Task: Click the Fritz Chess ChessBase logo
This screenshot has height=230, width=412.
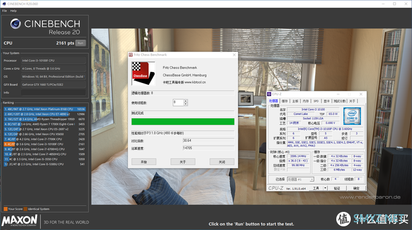Action: point(143,73)
